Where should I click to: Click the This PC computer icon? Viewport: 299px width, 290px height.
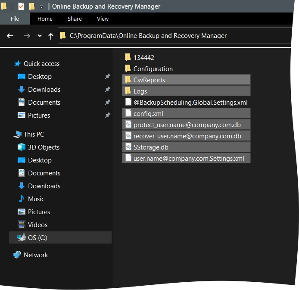click(x=18, y=134)
